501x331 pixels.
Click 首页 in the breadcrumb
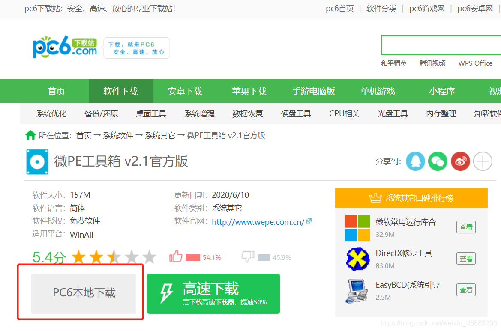[x=84, y=136]
